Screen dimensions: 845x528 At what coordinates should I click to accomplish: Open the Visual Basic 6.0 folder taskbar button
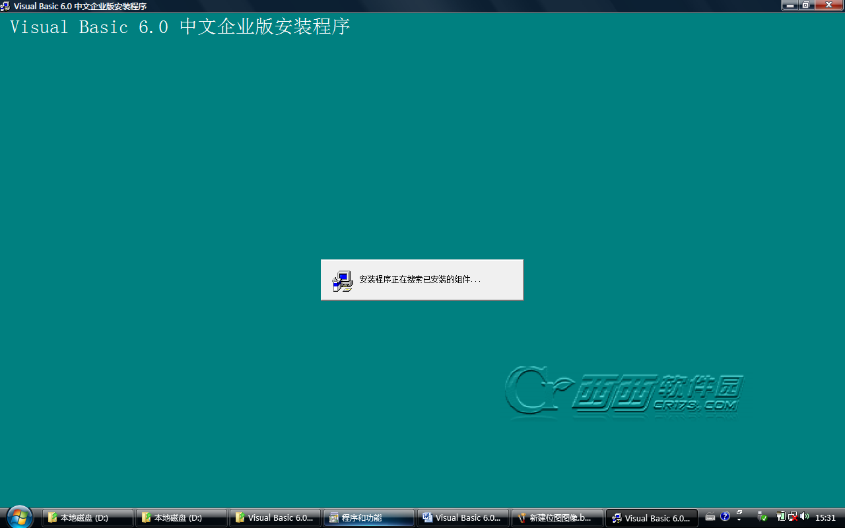tap(275, 518)
